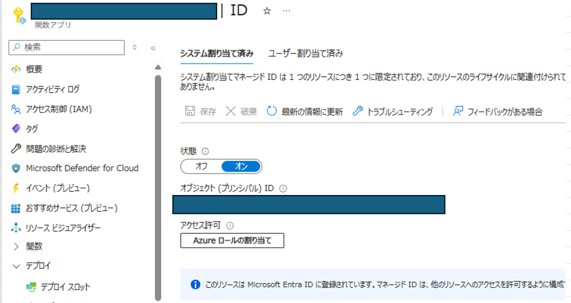571x303 pixels.
Task: Favorite this page with the star icon
Action: coord(267,11)
